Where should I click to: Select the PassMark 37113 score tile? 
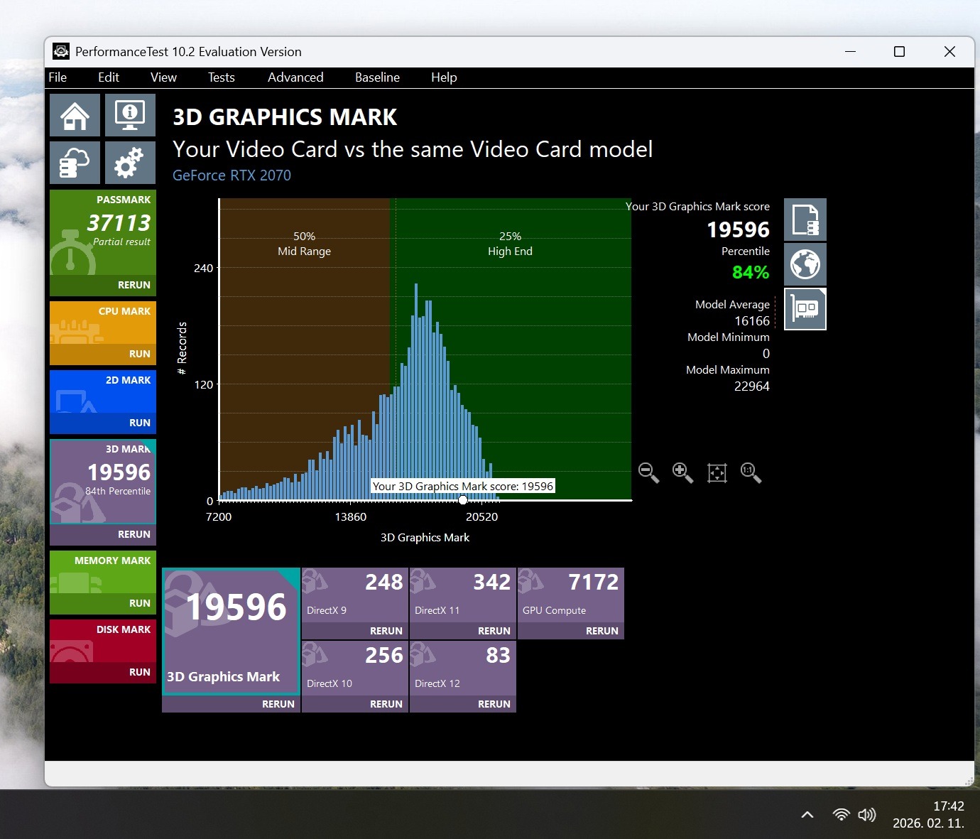[103, 232]
